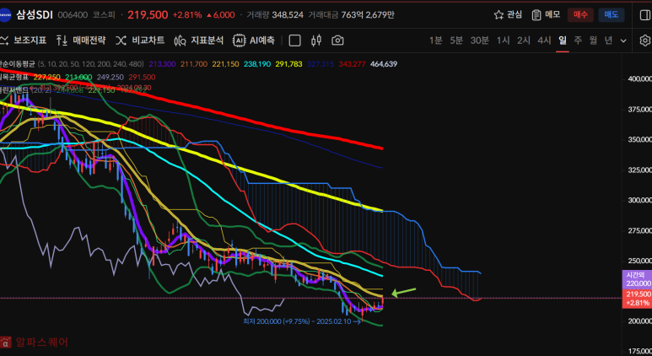Click moving average value 343,277

pyautogui.click(x=353, y=64)
